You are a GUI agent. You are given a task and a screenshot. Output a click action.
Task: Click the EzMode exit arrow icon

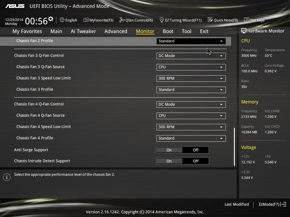283,204
